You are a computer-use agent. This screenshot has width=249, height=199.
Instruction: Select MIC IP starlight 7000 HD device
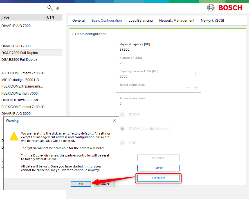point(31,80)
